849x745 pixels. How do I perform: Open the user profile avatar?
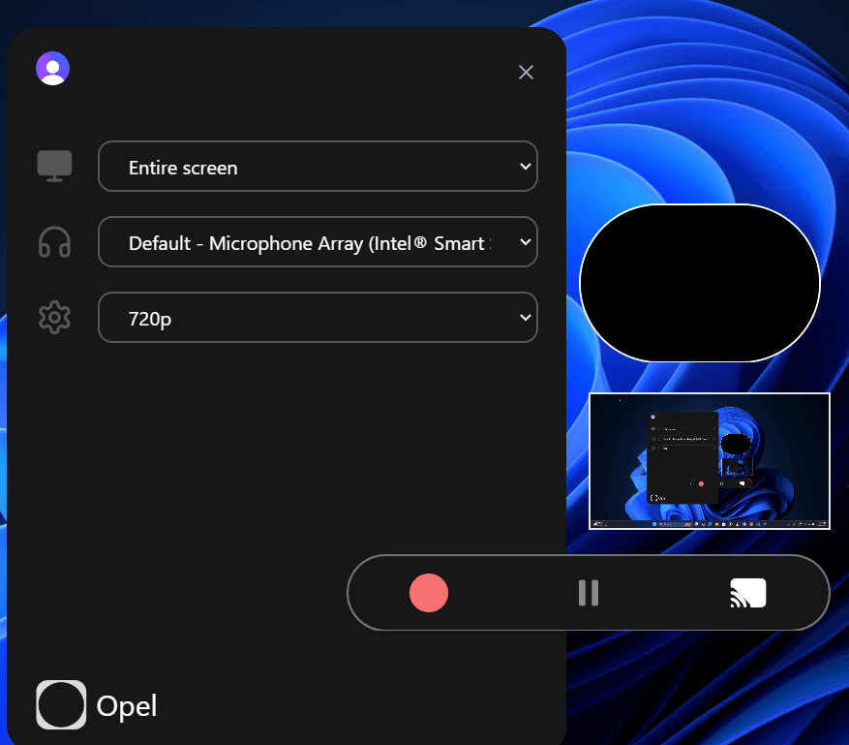click(x=52, y=68)
